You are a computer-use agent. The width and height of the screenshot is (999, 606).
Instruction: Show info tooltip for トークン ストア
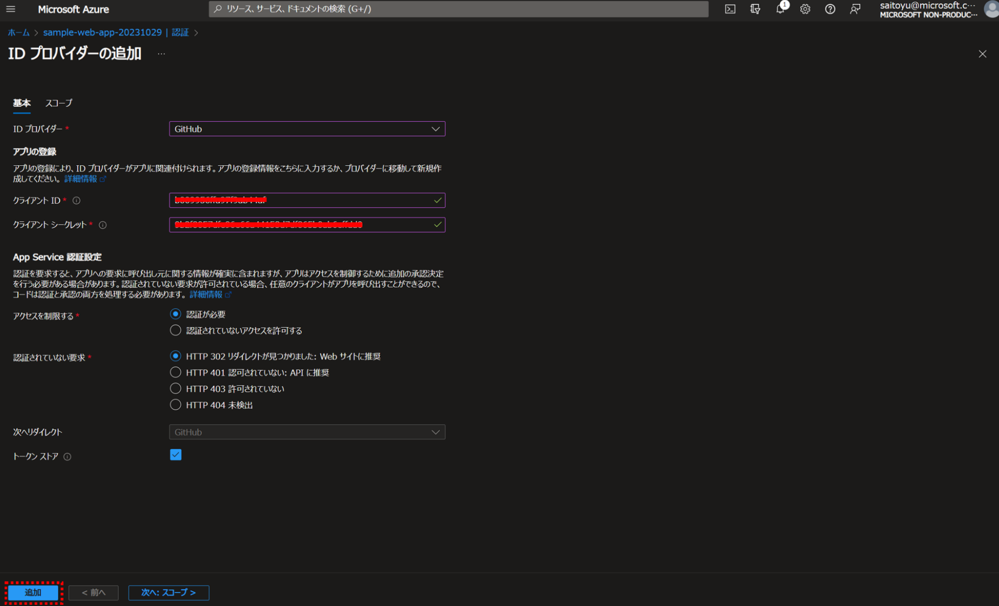[x=67, y=457]
